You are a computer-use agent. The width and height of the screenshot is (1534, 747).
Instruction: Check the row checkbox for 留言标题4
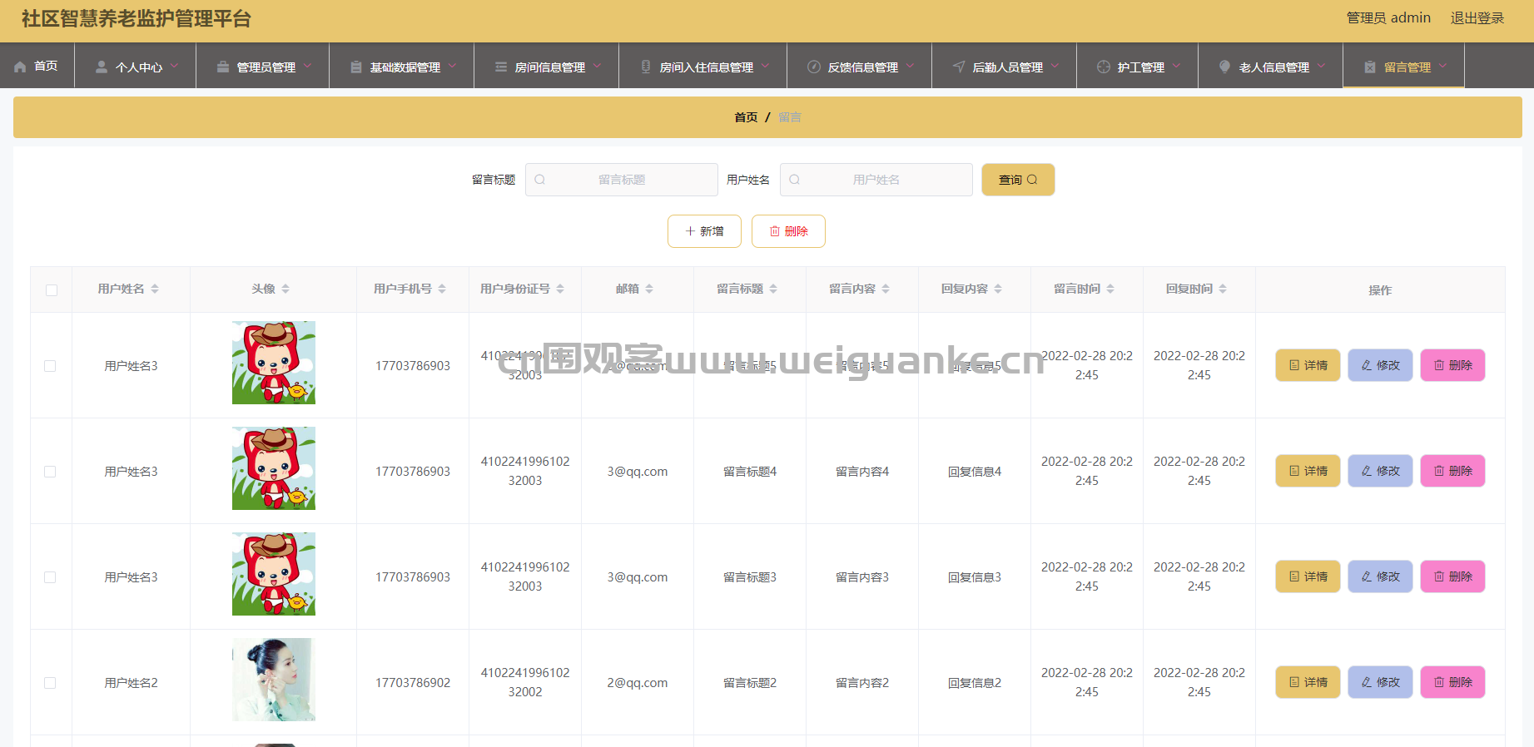50,472
